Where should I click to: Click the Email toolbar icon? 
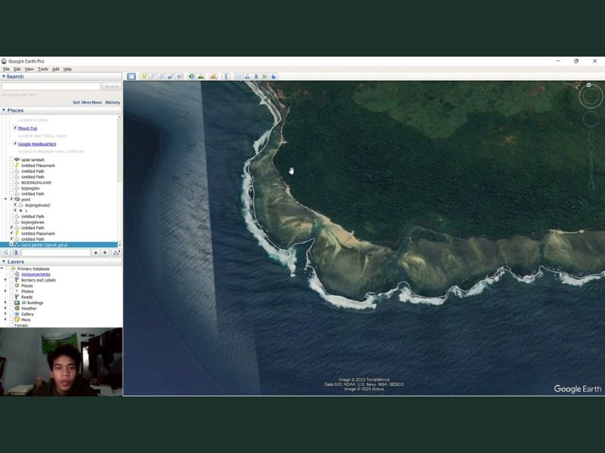(238, 76)
